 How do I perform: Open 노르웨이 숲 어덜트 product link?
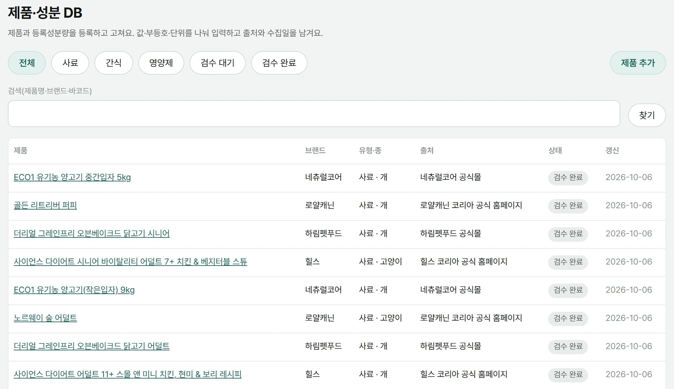45,318
